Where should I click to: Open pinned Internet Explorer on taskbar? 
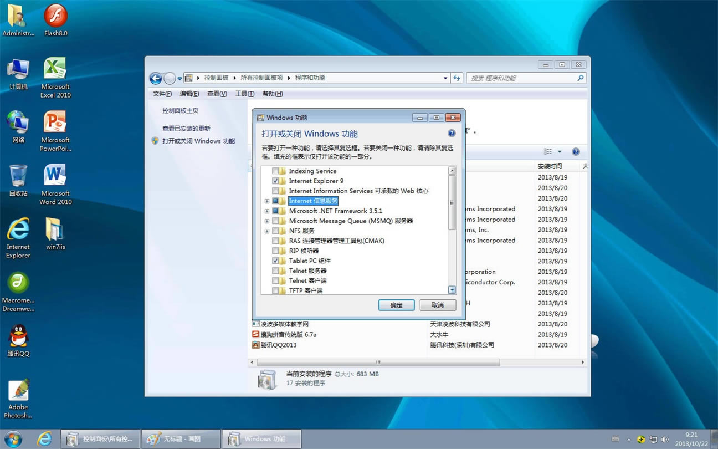[44, 438]
